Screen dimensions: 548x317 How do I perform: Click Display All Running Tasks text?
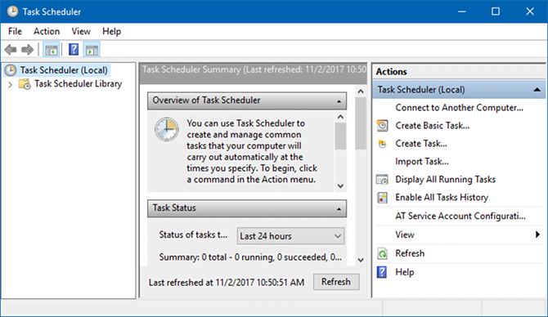(x=445, y=180)
